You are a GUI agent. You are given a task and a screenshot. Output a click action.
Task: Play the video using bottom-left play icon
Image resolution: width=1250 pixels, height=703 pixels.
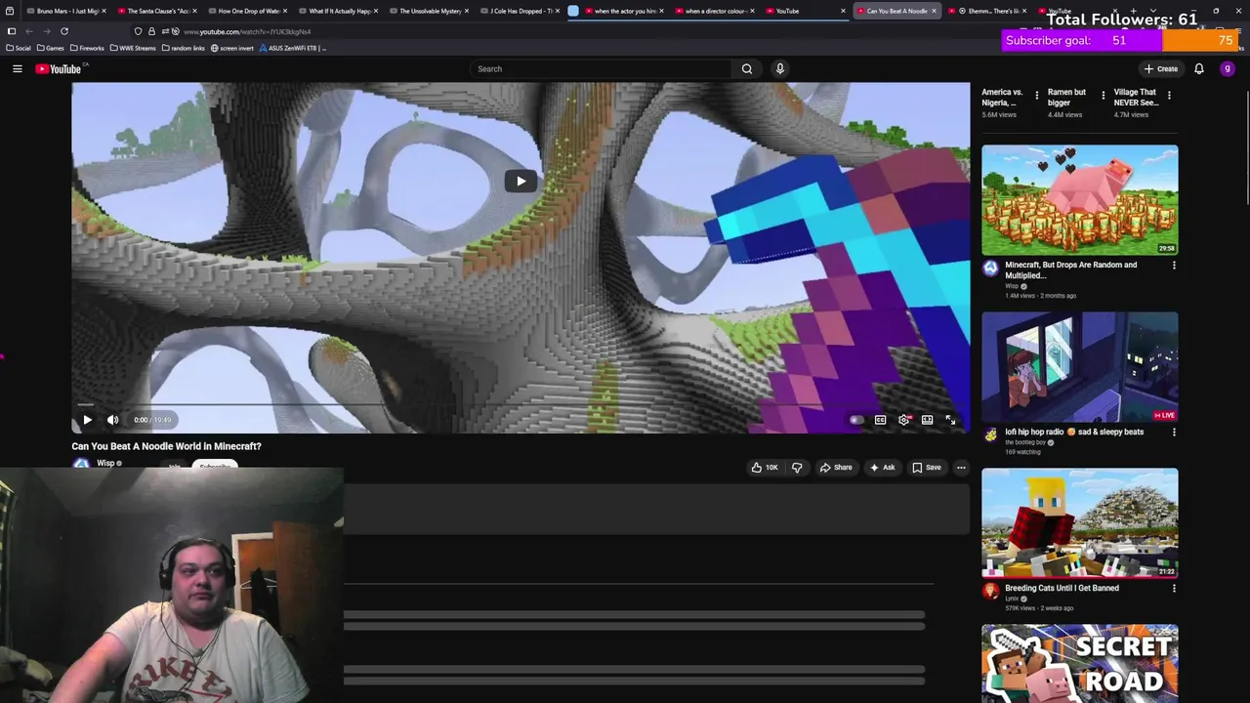[x=87, y=420]
